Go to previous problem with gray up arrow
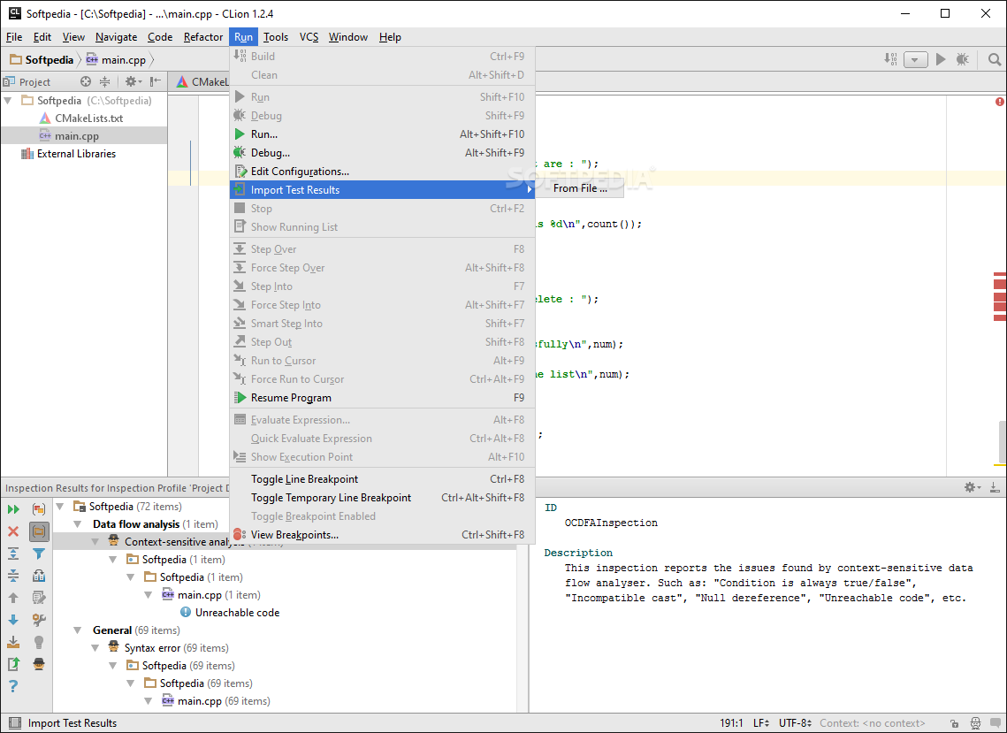Screen dimensions: 1007x733 point(13,598)
